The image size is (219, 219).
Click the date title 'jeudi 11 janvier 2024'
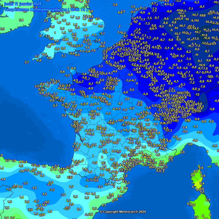(23, 4)
